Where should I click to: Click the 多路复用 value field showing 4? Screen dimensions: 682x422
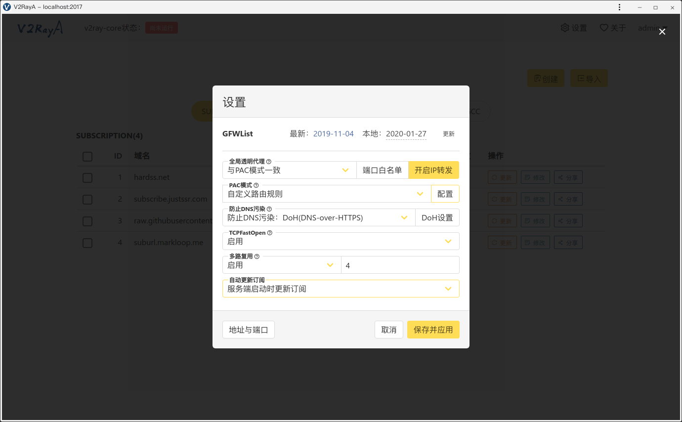point(400,265)
